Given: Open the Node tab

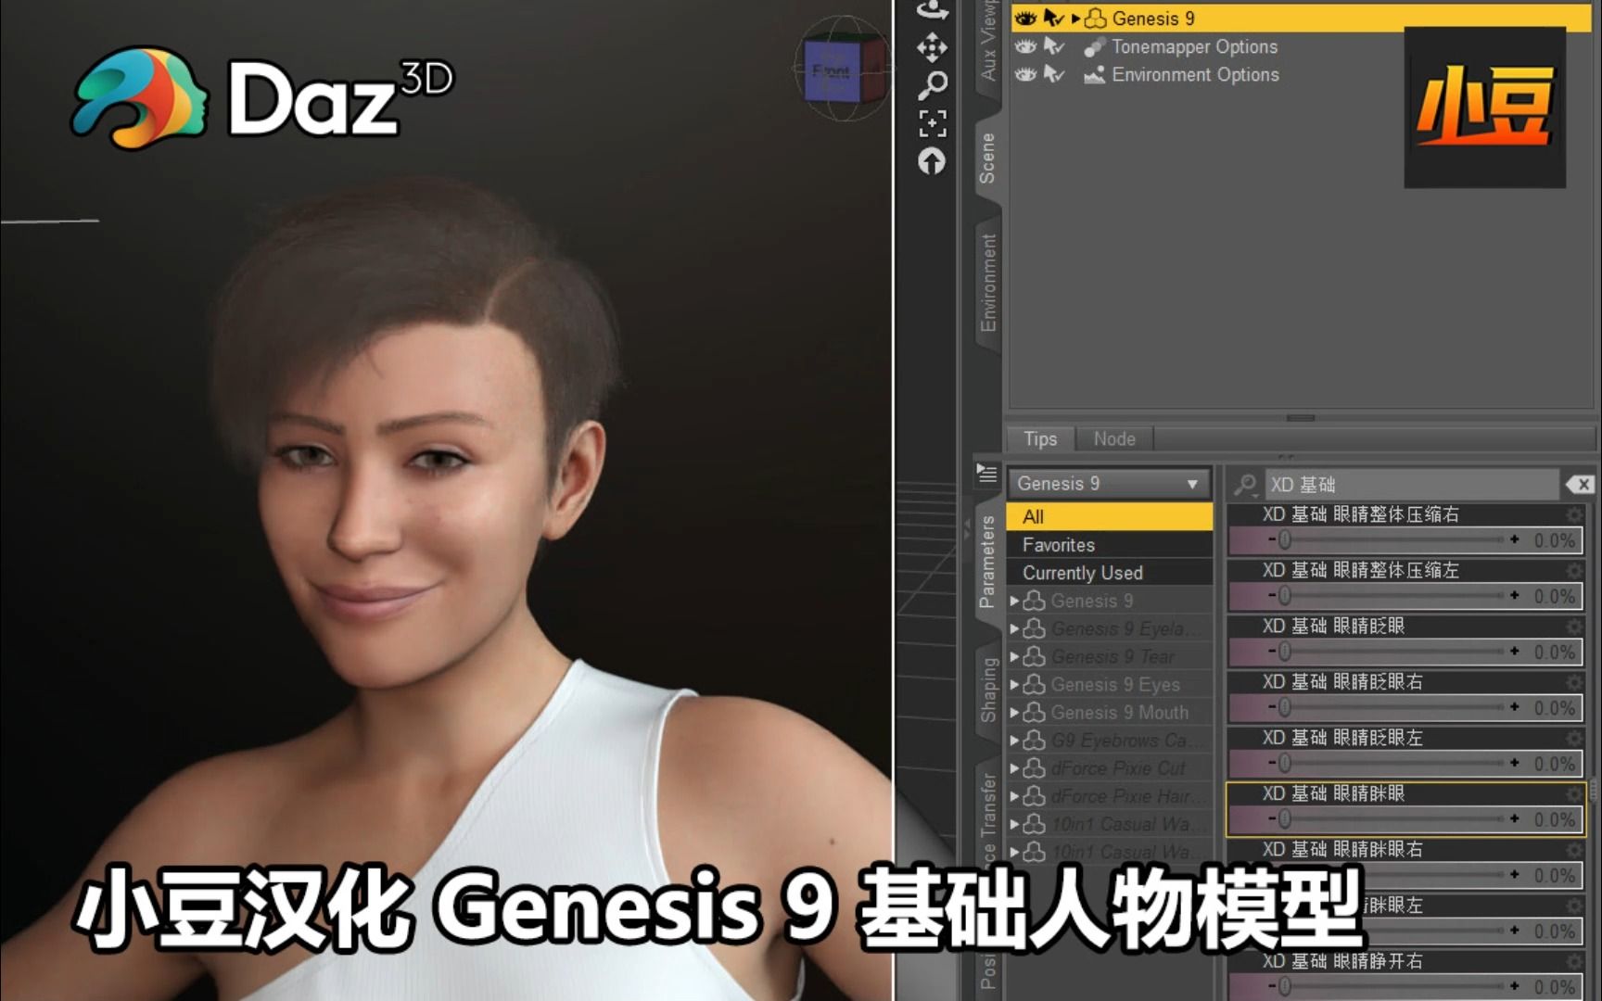Looking at the screenshot, I should (1114, 439).
